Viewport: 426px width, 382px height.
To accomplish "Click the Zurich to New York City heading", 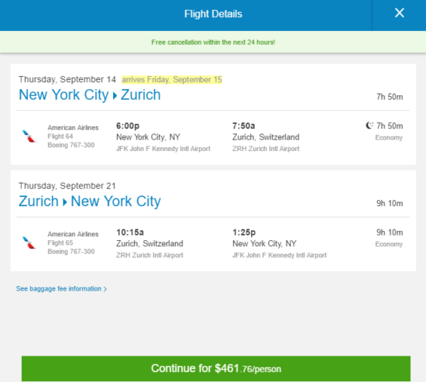I will [90, 201].
